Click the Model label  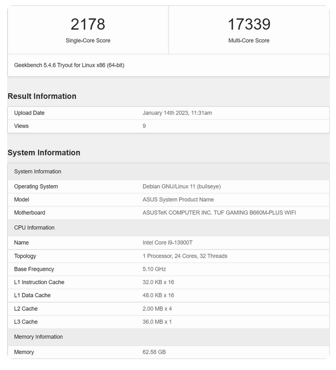pos(22,200)
